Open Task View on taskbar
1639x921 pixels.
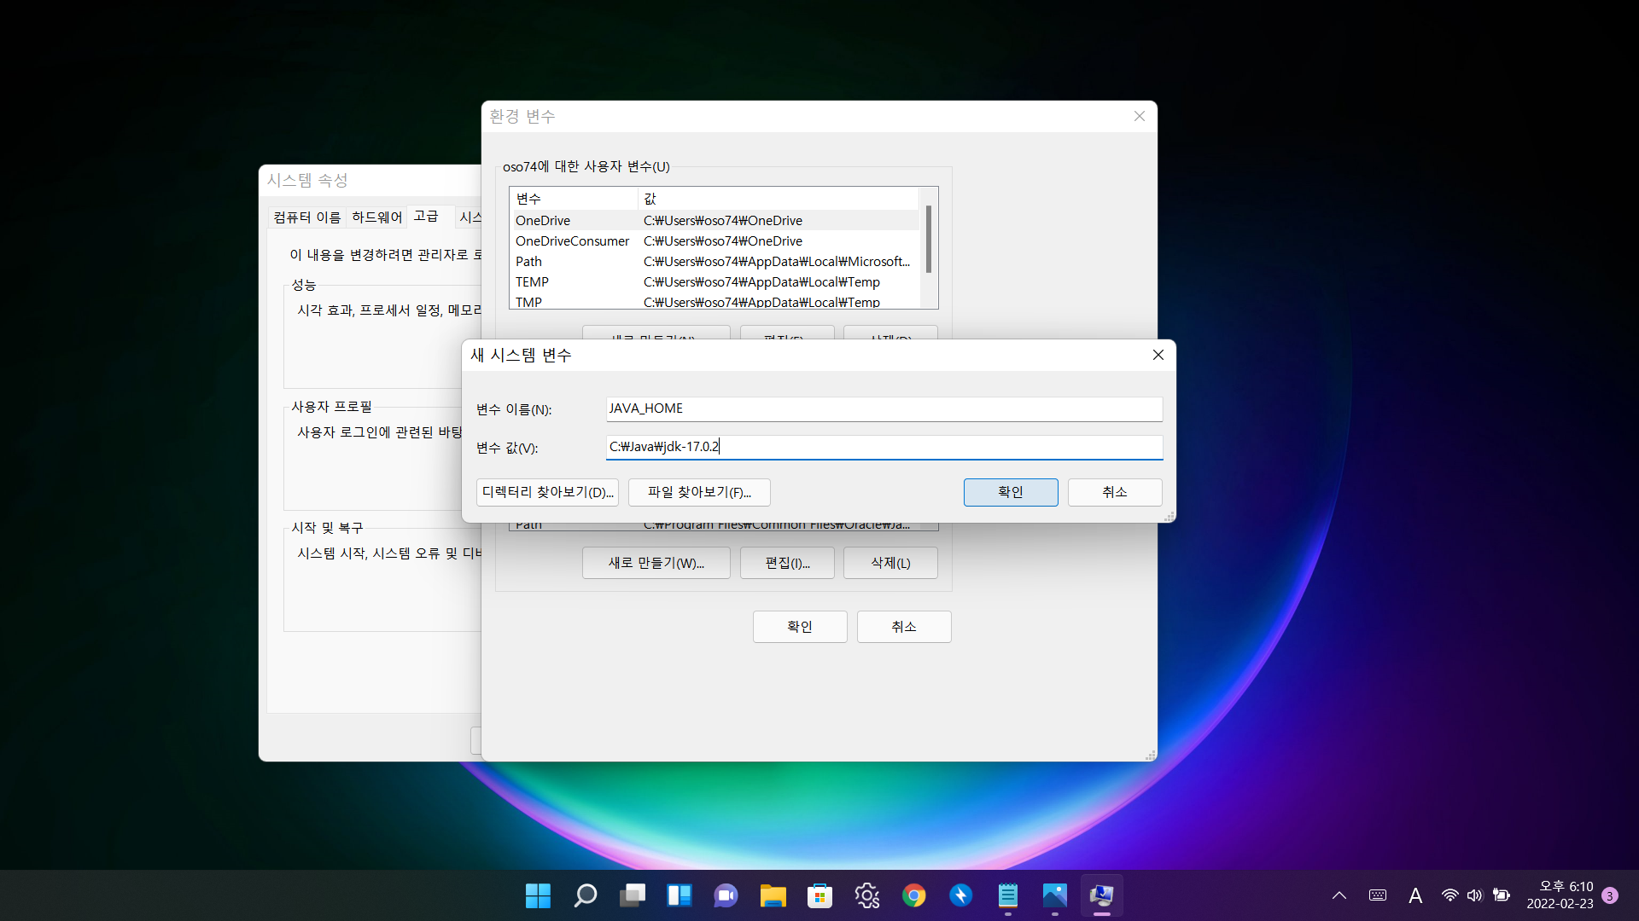[633, 895]
